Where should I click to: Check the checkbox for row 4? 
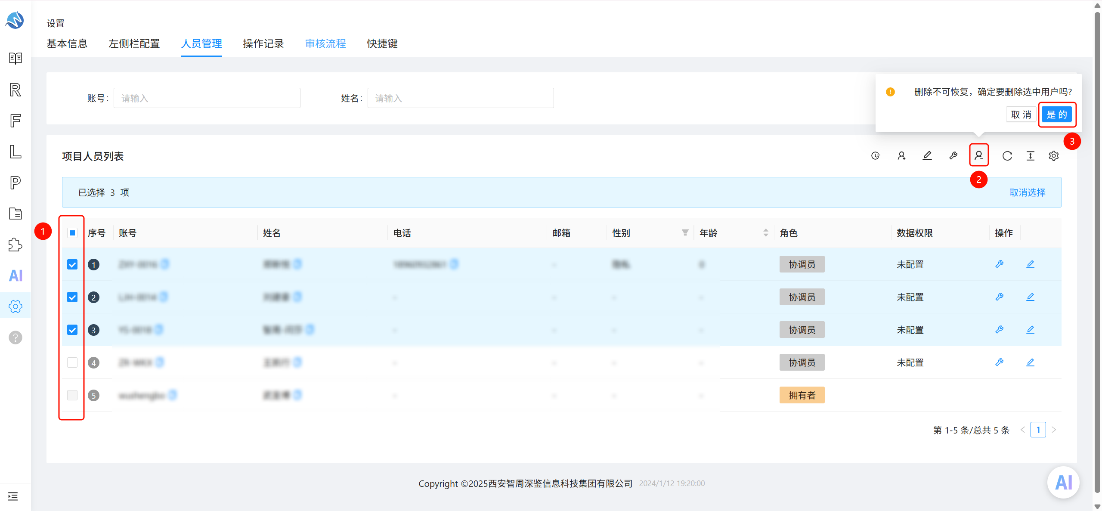(72, 362)
